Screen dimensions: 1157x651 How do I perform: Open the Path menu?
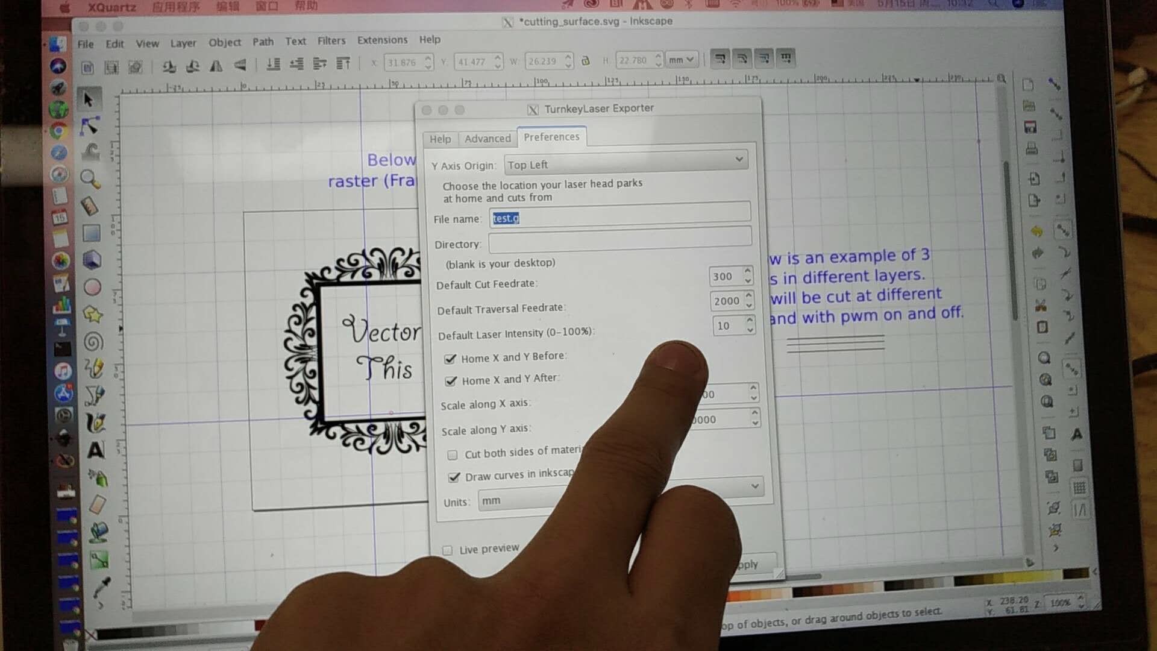tap(263, 42)
